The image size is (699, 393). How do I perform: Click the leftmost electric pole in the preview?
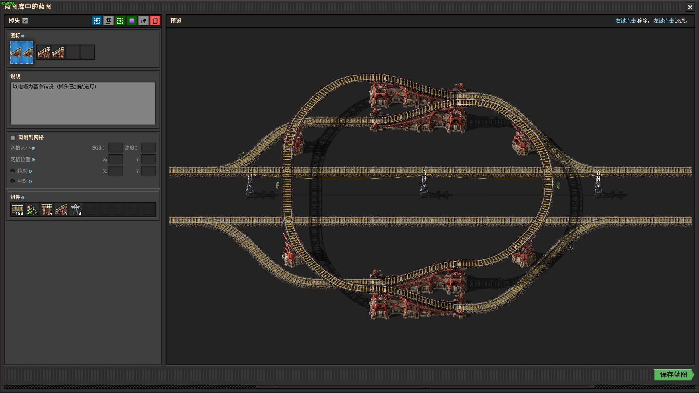(250, 184)
